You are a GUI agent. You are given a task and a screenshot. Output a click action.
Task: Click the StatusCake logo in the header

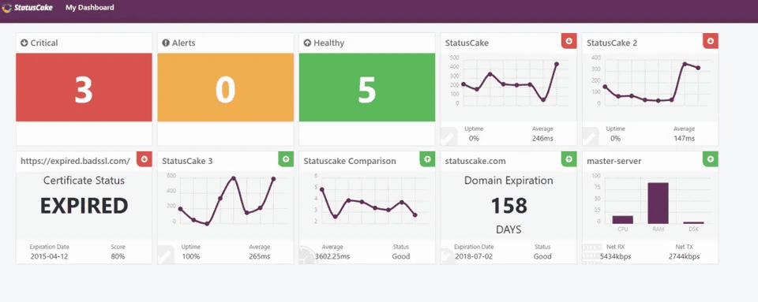tap(27, 7)
